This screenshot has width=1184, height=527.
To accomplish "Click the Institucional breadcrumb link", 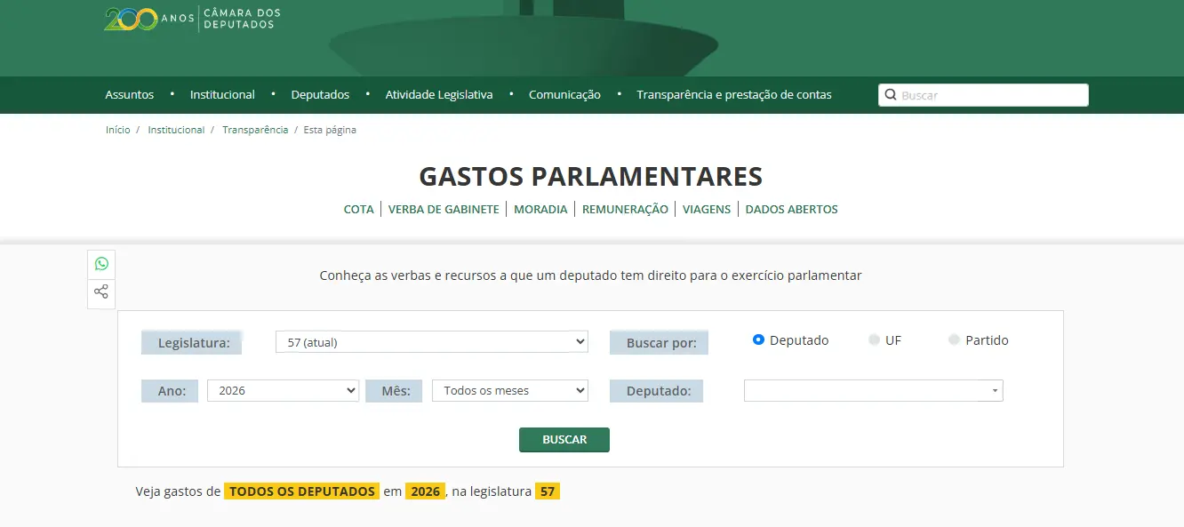I will pyautogui.click(x=176, y=130).
